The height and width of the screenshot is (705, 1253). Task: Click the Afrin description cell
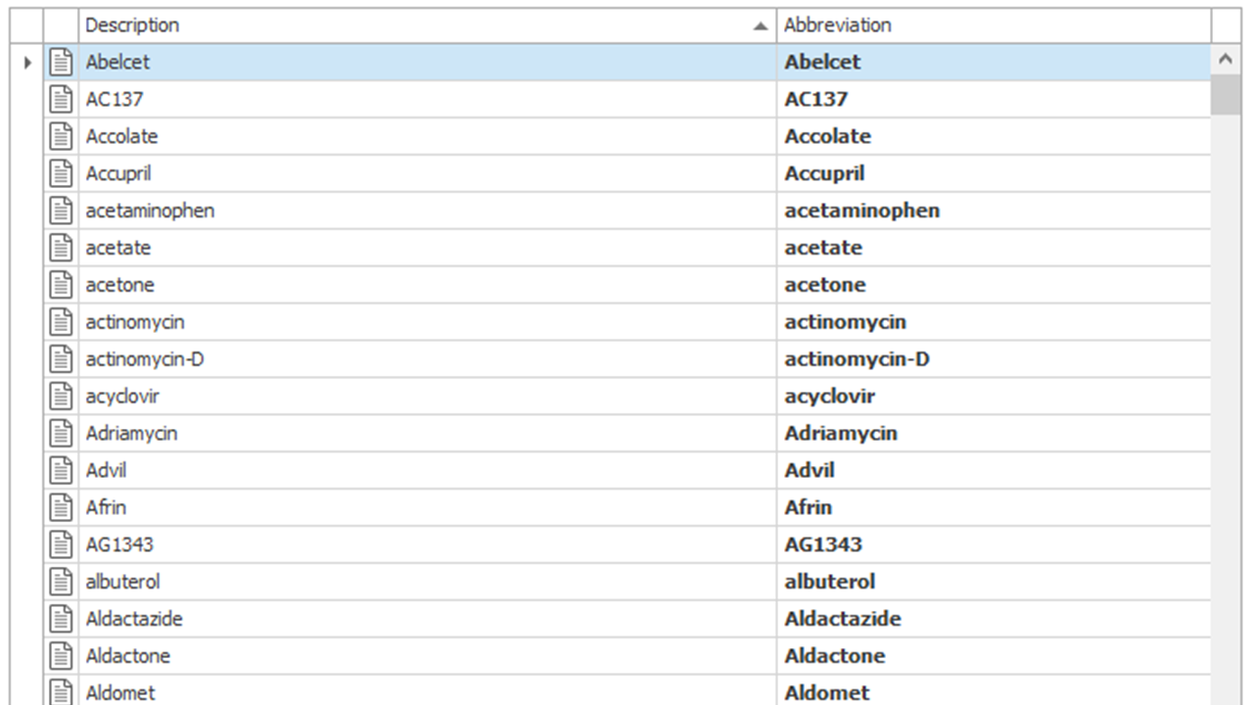pos(428,507)
